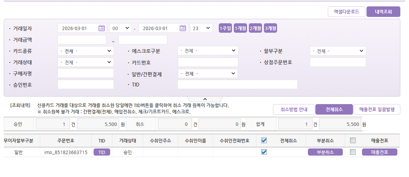Select the 에스크로구분 dropdown
Screen dimensions: 409x177
[208, 51]
